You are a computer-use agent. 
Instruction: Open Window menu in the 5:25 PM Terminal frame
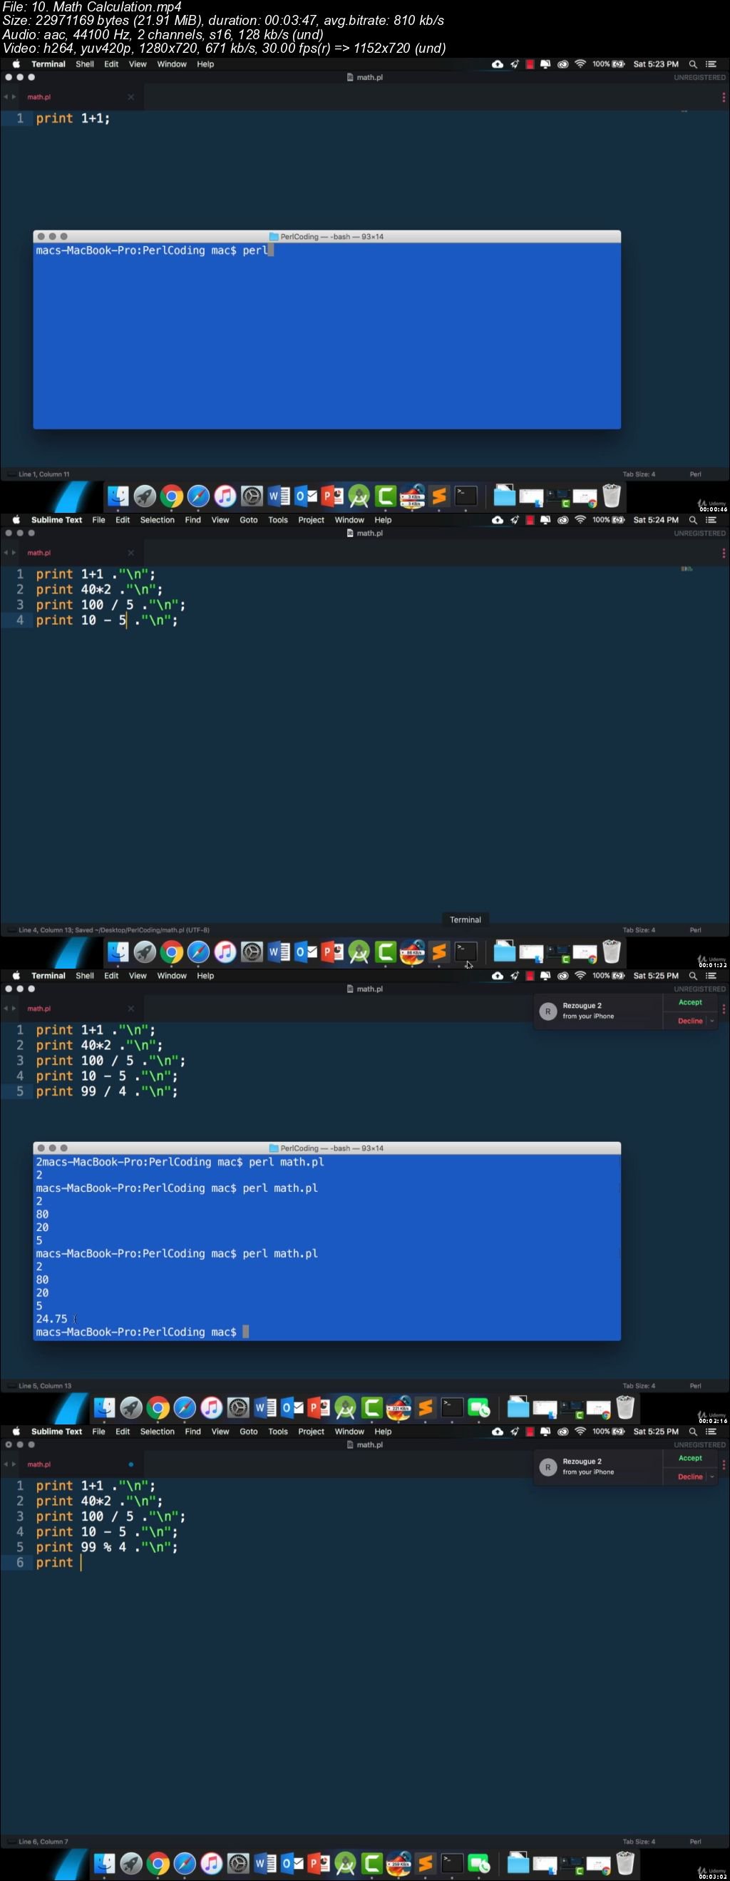click(x=172, y=976)
